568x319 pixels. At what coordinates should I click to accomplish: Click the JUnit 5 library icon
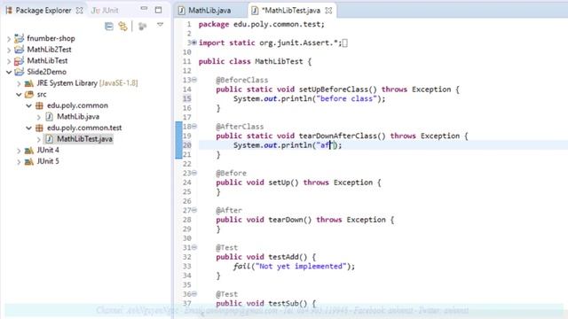(29, 161)
